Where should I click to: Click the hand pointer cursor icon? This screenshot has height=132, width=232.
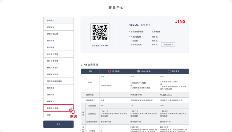pos(72,110)
